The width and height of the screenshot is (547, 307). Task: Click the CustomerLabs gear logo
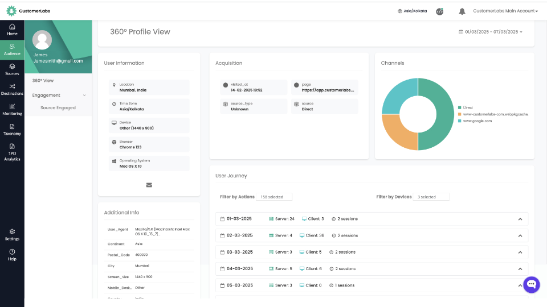(11, 11)
